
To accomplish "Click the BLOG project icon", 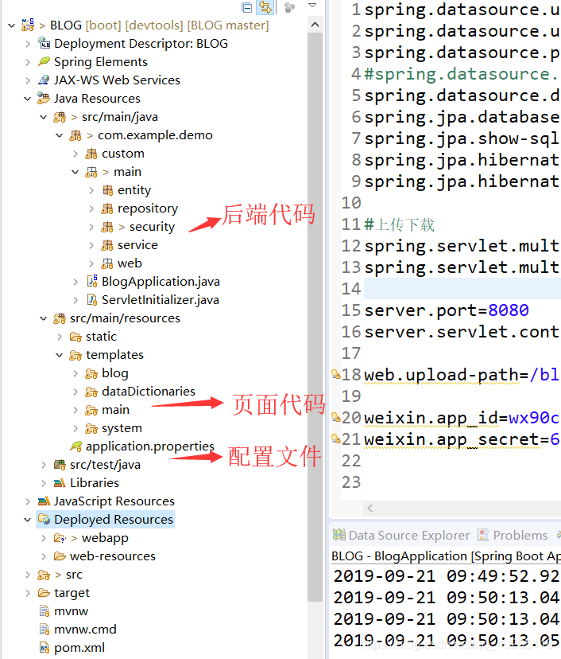I will [x=28, y=25].
